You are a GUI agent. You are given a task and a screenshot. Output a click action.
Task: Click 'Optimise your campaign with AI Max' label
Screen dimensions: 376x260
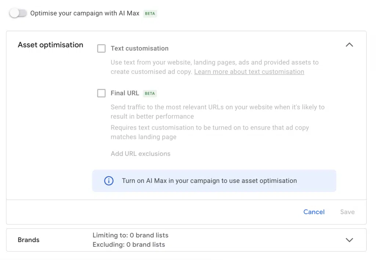coord(85,13)
